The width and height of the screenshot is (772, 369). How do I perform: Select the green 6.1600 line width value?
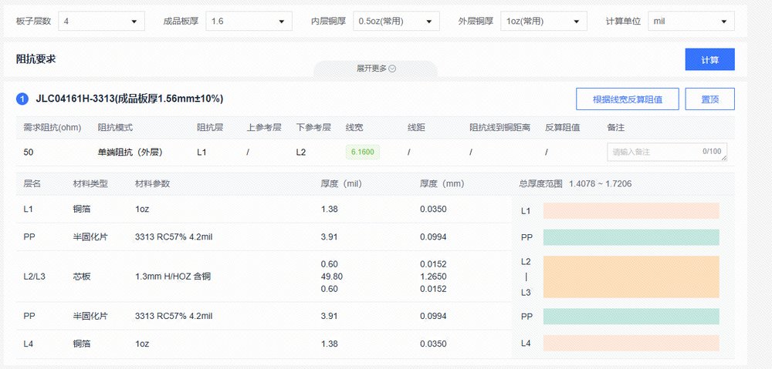click(362, 152)
